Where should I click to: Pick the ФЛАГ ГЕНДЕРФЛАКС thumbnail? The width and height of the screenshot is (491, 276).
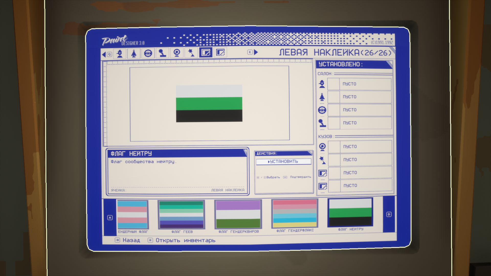(295, 214)
